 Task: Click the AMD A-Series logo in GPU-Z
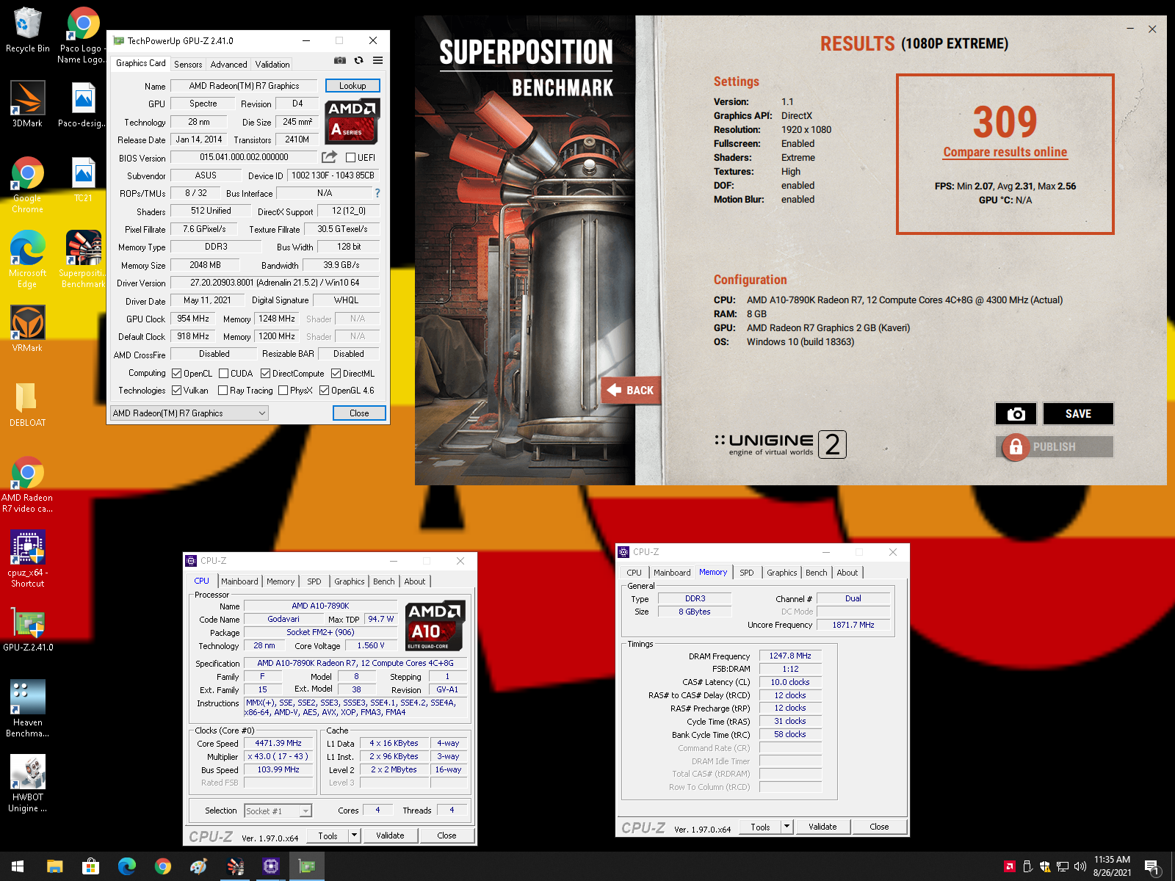coord(352,121)
